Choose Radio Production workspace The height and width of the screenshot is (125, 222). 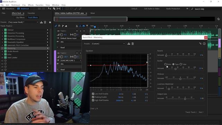pos(173,9)
